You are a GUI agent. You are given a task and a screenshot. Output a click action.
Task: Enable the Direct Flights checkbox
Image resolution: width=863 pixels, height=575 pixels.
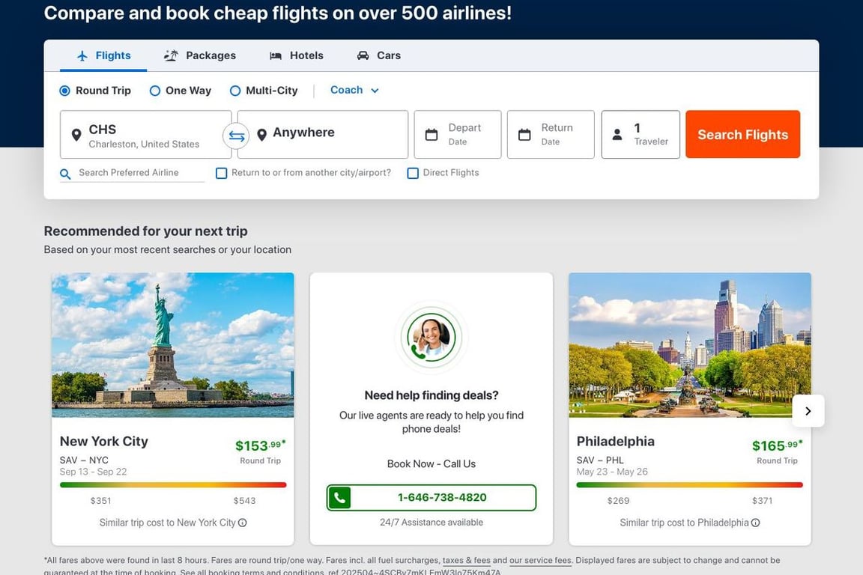[413, 173]
